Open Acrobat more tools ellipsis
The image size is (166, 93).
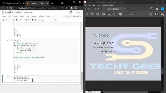137,14
